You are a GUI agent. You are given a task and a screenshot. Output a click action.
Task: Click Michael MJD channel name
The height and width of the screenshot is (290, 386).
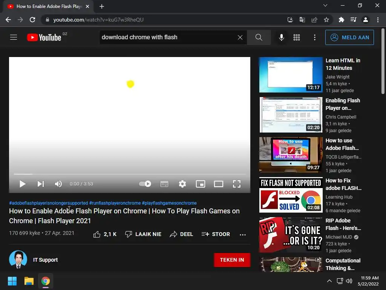coord(339,237)
